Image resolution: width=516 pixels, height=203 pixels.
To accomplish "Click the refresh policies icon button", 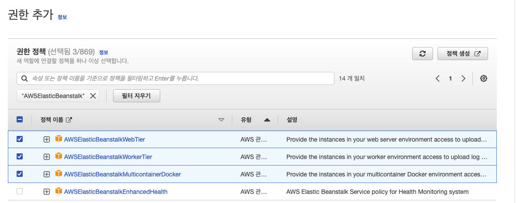I will point(423,54).
